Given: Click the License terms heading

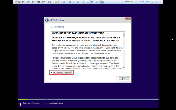Looking at the screenshot, I should [57, 27].
